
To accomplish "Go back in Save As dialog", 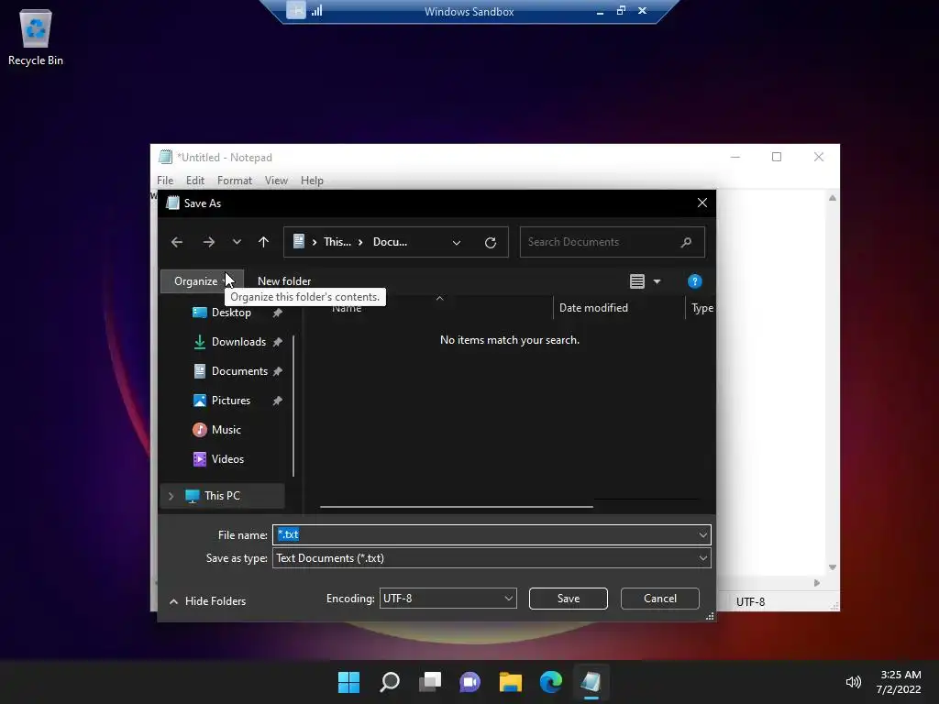I will click(177, 242).
